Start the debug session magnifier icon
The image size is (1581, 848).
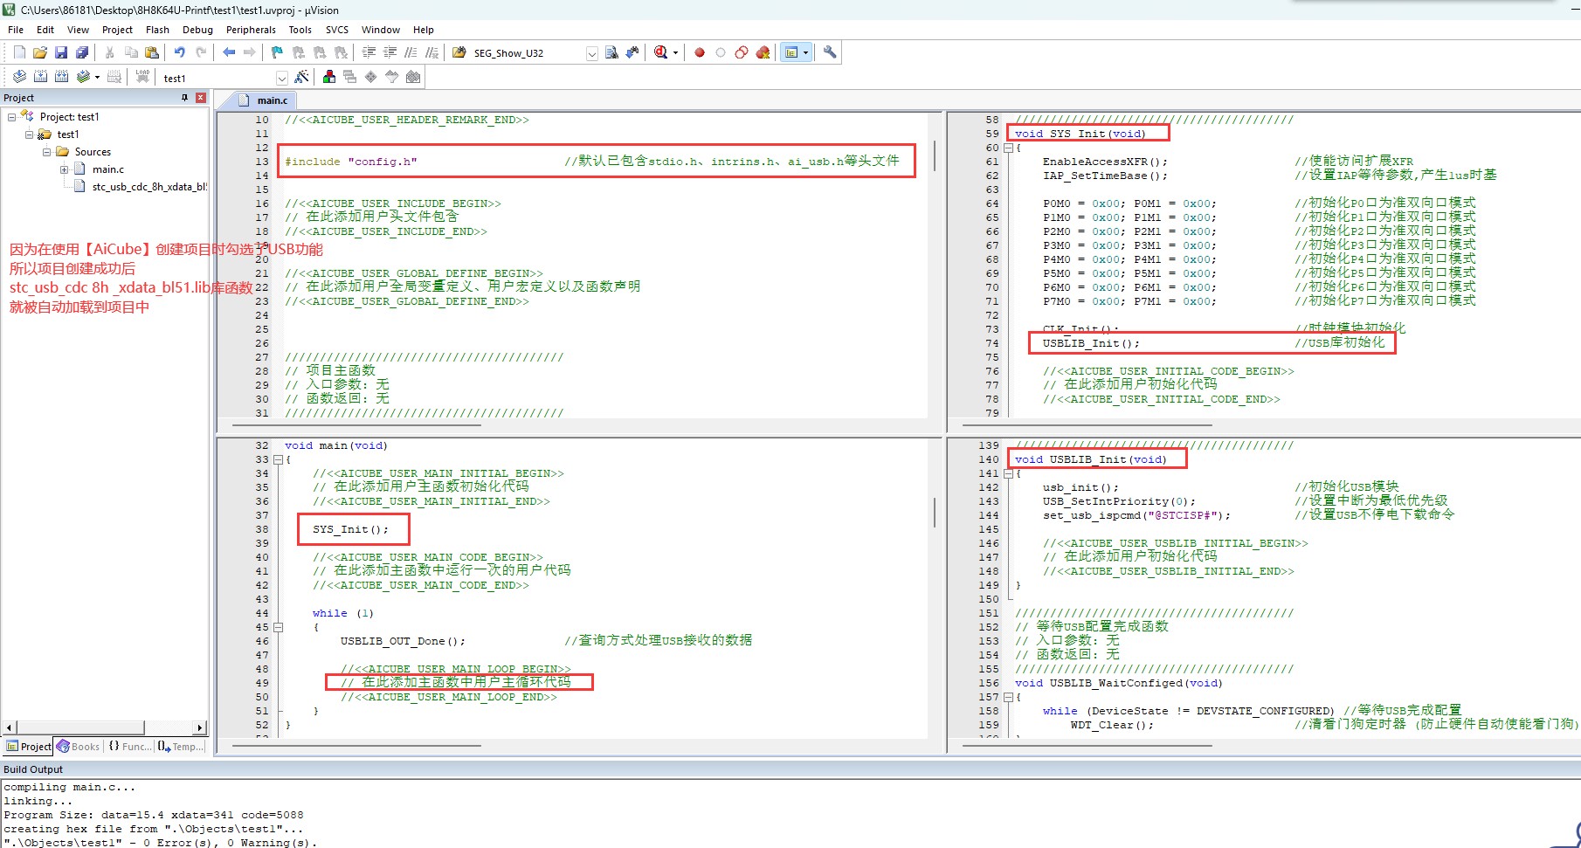(661, 52)
